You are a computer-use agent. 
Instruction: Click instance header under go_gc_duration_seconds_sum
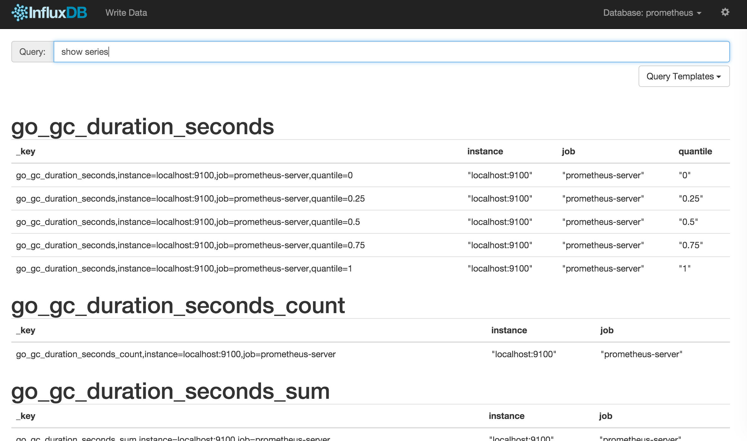(x=507, y=416)
